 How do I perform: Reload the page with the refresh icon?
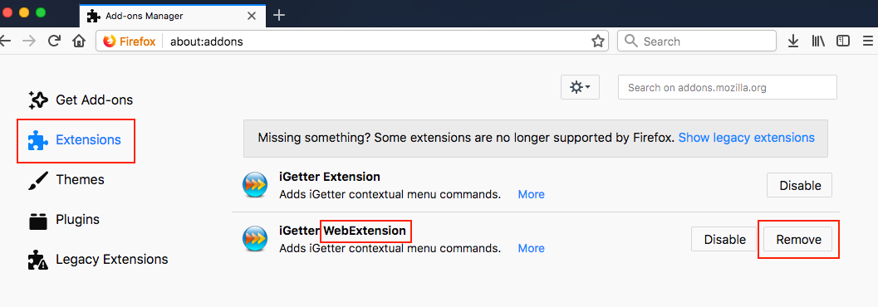tap(54, 41)
